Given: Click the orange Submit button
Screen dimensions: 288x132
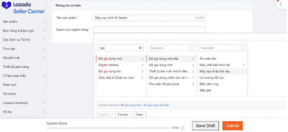Looking at the screenshot, I should point(232,126).
